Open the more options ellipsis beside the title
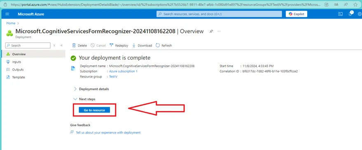The image size is (362, 150). pyautogui.click(x=219, y=31)
